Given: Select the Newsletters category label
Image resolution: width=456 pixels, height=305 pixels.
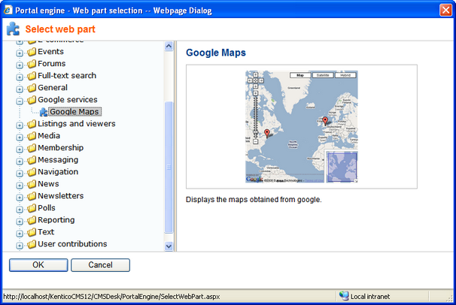Looking at the screenshot, I should click(x=60, y=196).
